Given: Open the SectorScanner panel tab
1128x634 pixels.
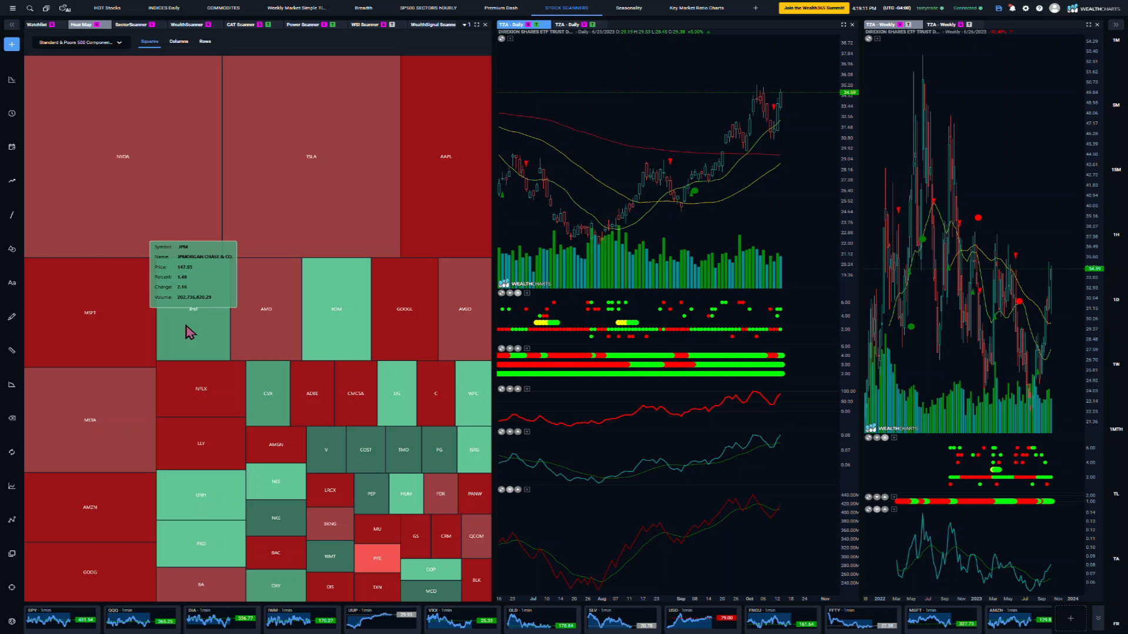Looking at the screenshot, I should point(130,25).
